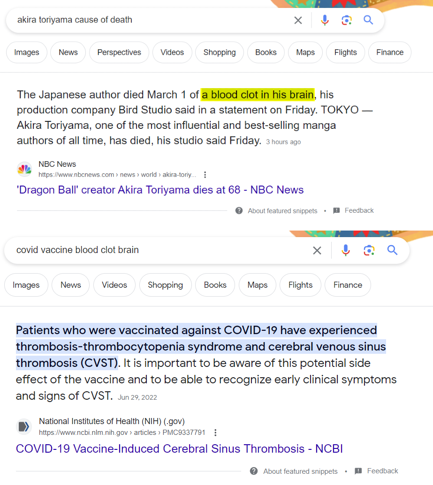
Task: Select Maps tab in the Akira Toriyama search
Action: (x=305, y=52)
